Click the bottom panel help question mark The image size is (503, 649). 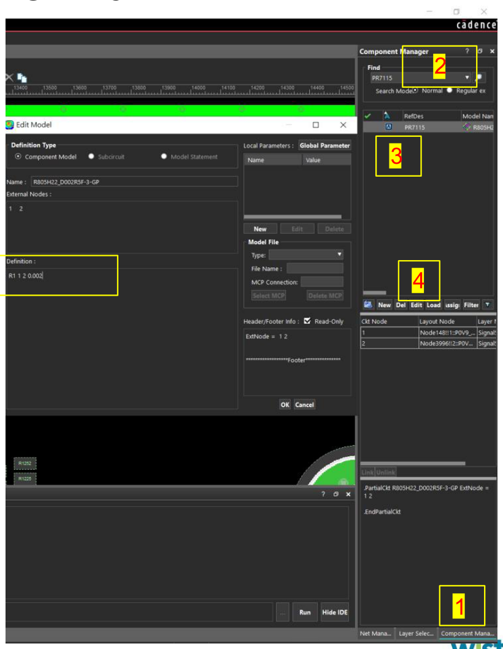click(323, 494)
